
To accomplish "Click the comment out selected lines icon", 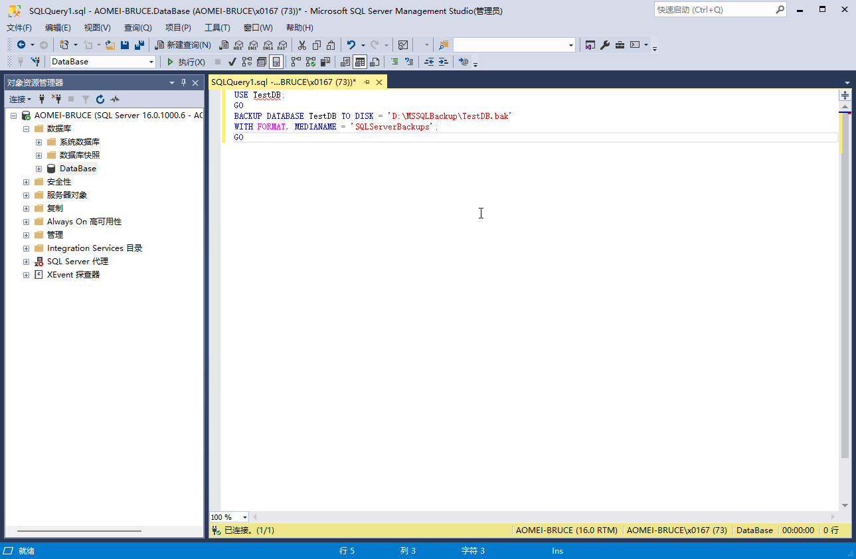I will (x=394, y=62).
